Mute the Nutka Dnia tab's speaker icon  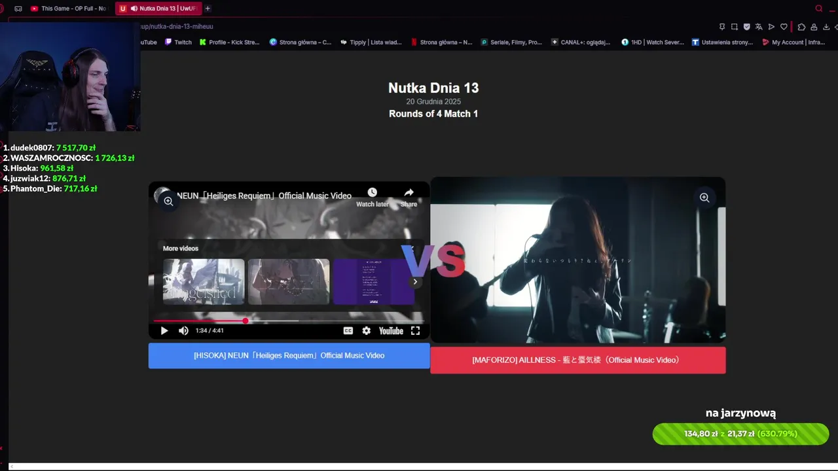(x=134, y=9)
